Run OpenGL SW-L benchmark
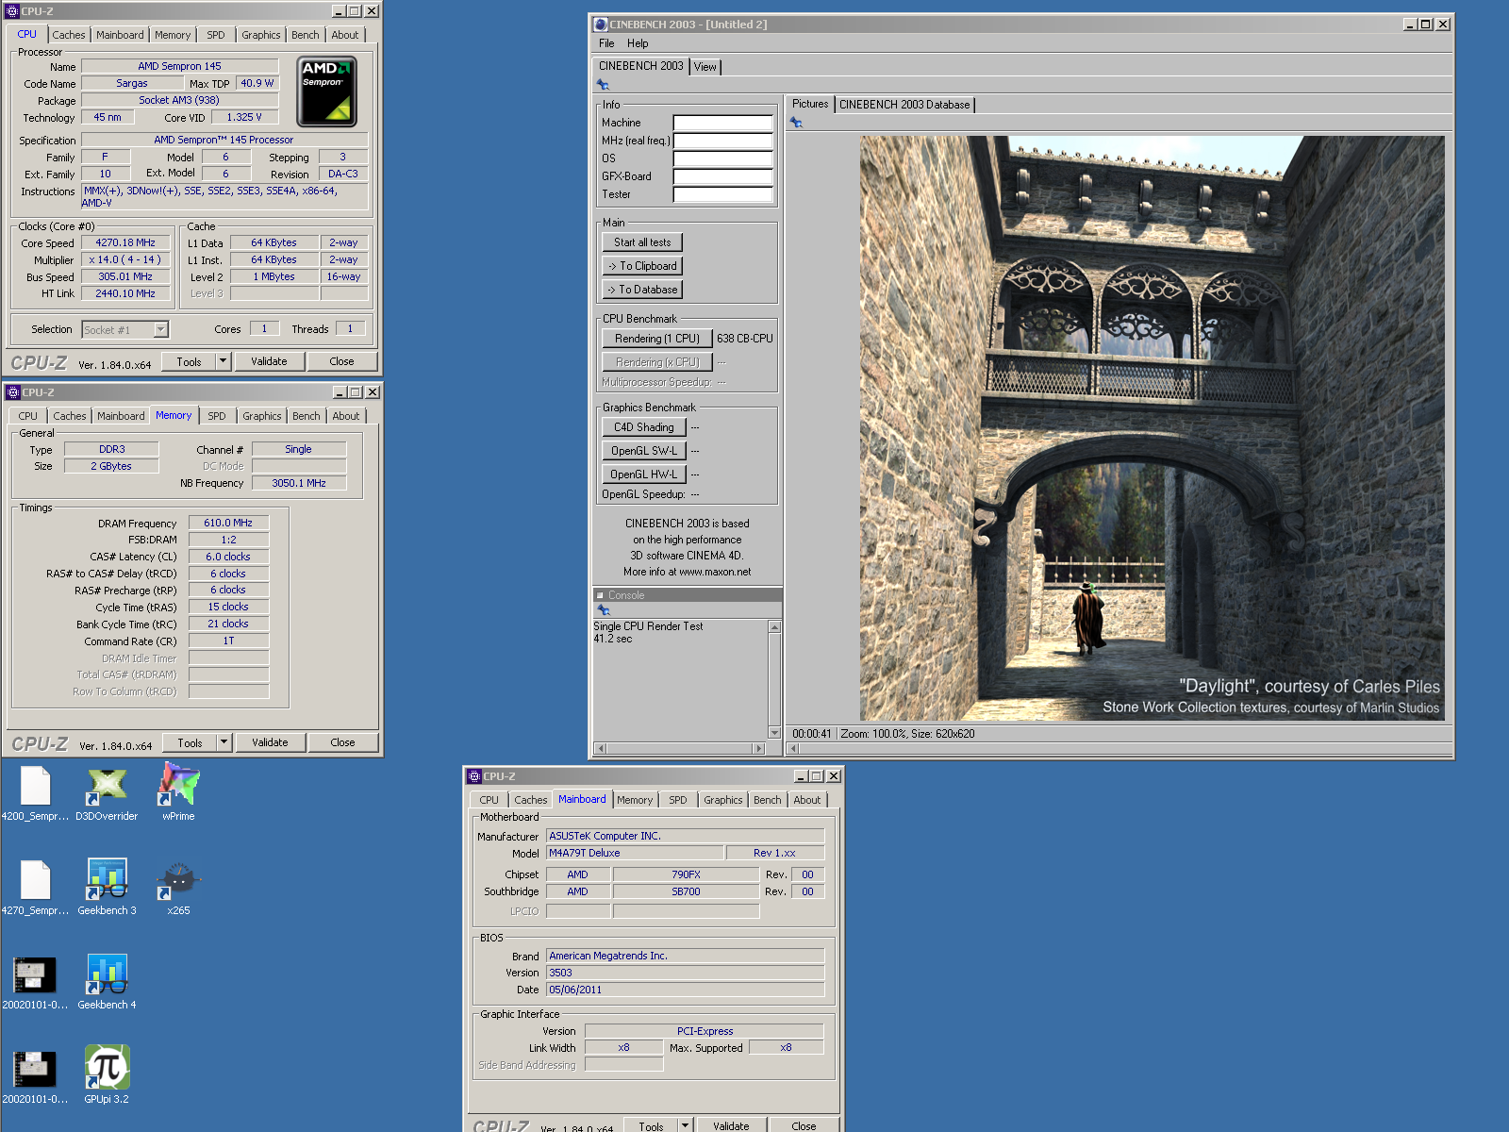This screenshot has height=1132, width=1509. [644, 451]
